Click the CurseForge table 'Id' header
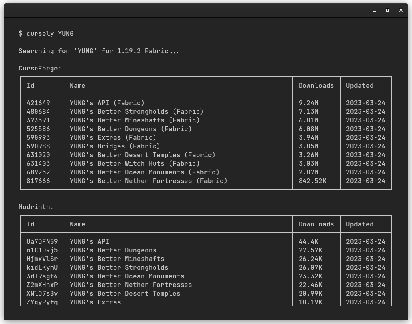This screenshot has height=324, width=412. [30, 86]
